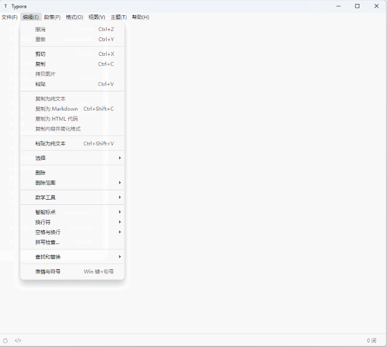387x347 pixels.
Task: Expand the 删除范围 submenu
Action: (x=72, y=183)
